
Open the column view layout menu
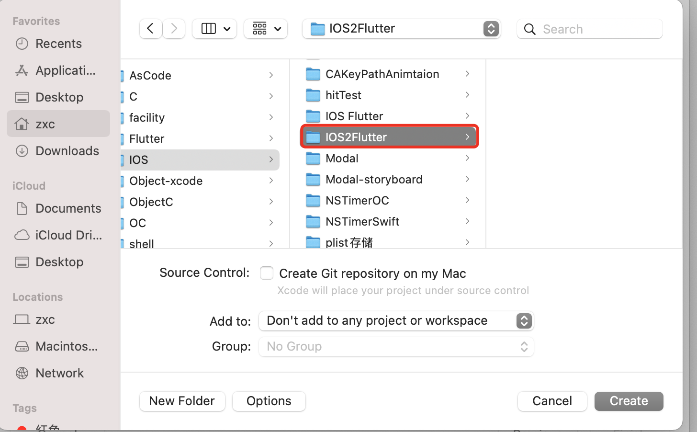click(214, 29)
